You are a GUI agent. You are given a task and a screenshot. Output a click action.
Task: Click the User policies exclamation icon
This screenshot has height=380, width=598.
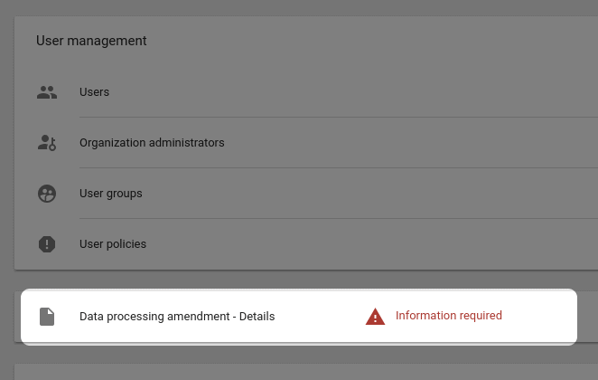(x=47, y=244)
